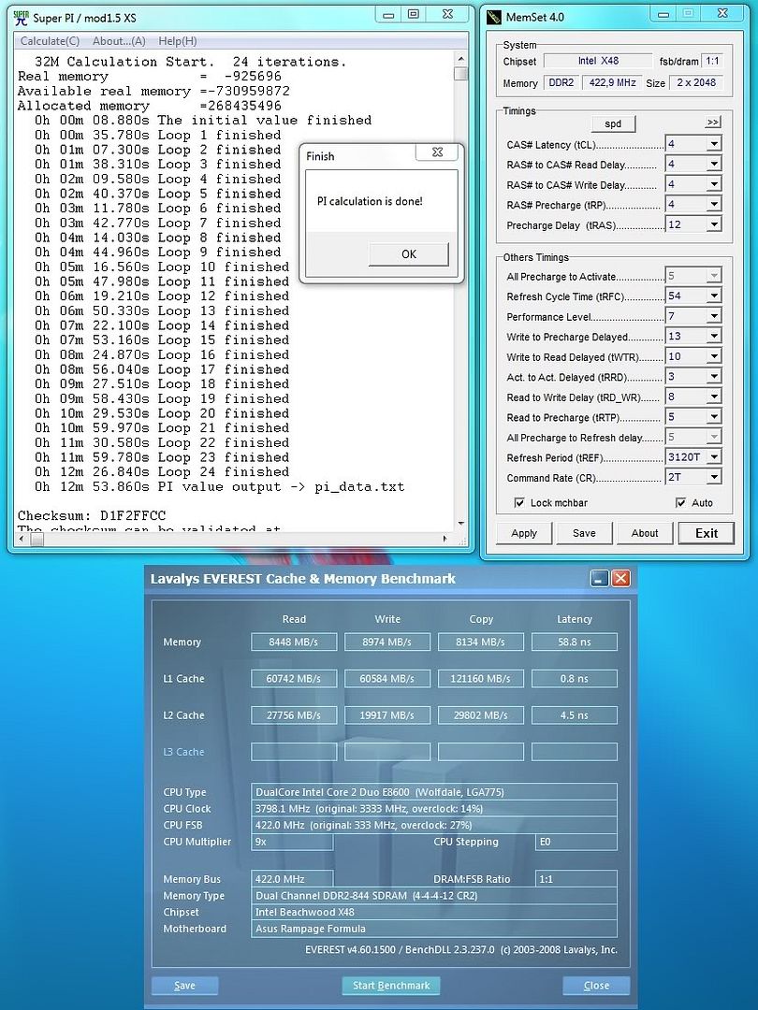Open the Act. to Act. Delayed (tRRD) dropdown
This screenshot has height=1010, width=758.
pyautogui.click(x=713, y=376)
